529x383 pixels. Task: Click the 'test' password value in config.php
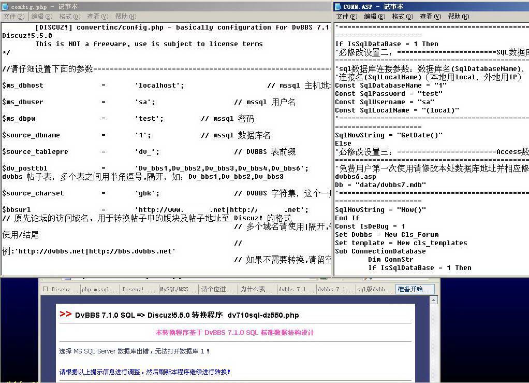pyautogui.click(x=150, y=119)
